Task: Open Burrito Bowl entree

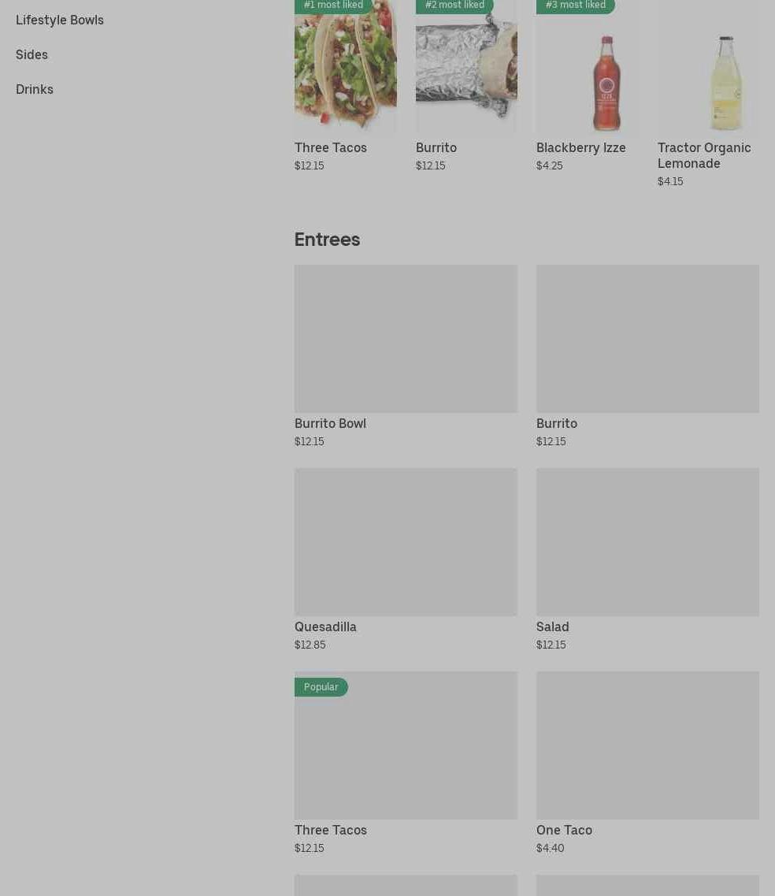Action: tap(406, 356)
